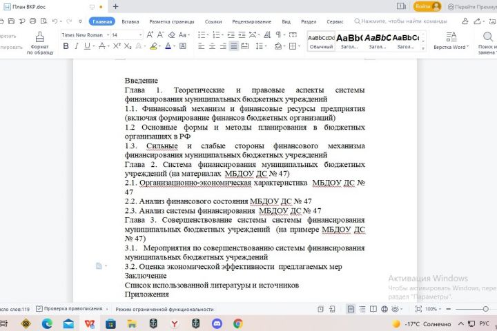This screenshot has width=497, height=331.
Task: Click the fit-to-page zoom icon in status bar
Action: tap(419, 309)
